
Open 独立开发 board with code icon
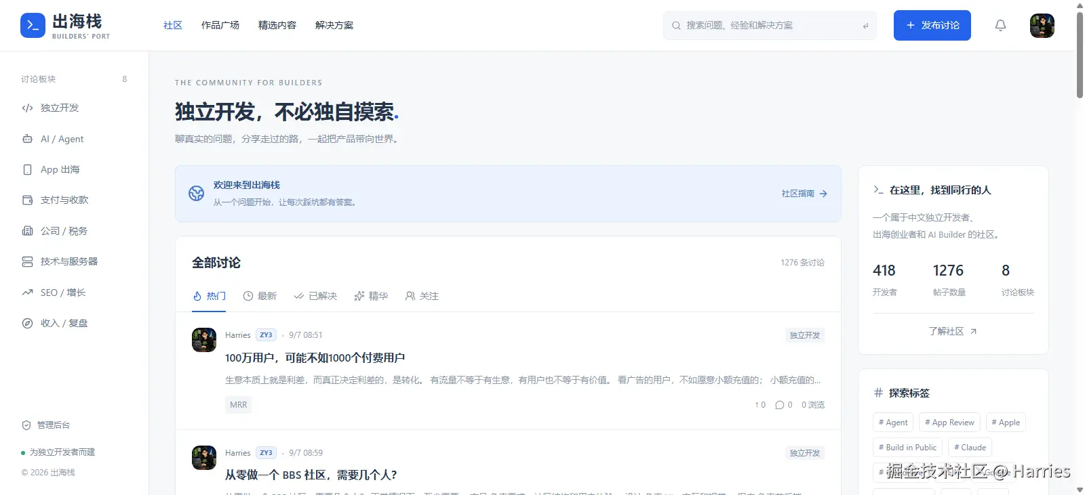28,108
